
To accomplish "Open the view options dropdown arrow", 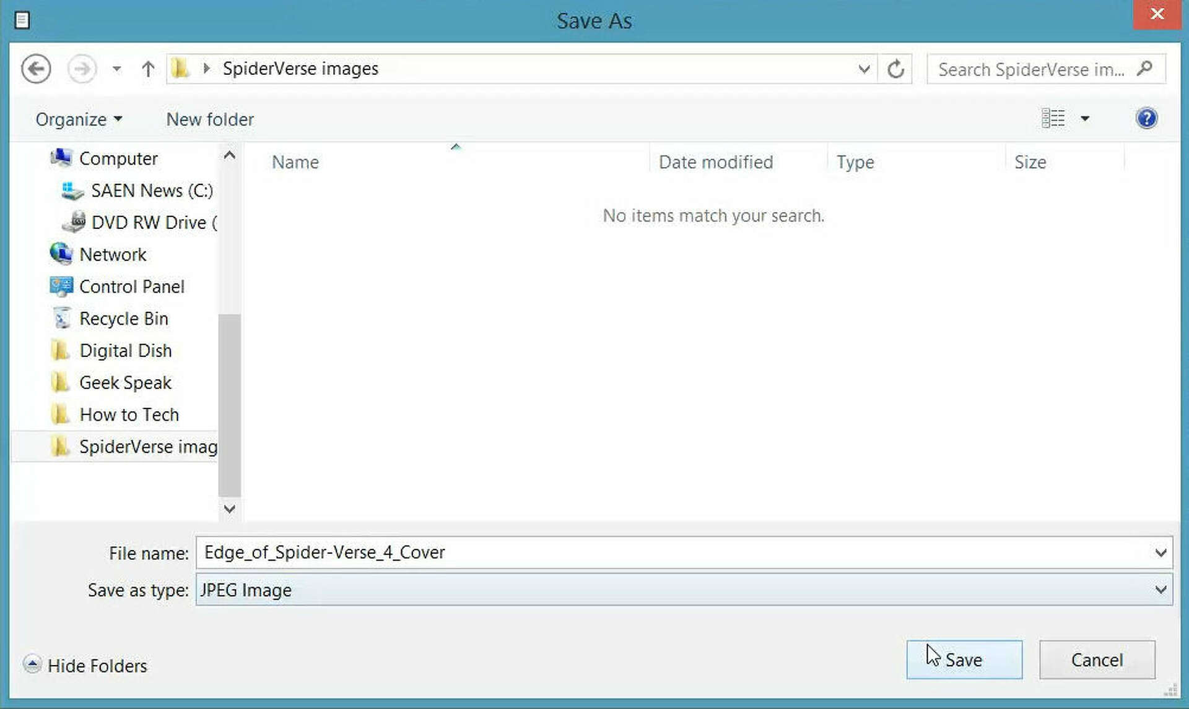I will (1085, 118).
